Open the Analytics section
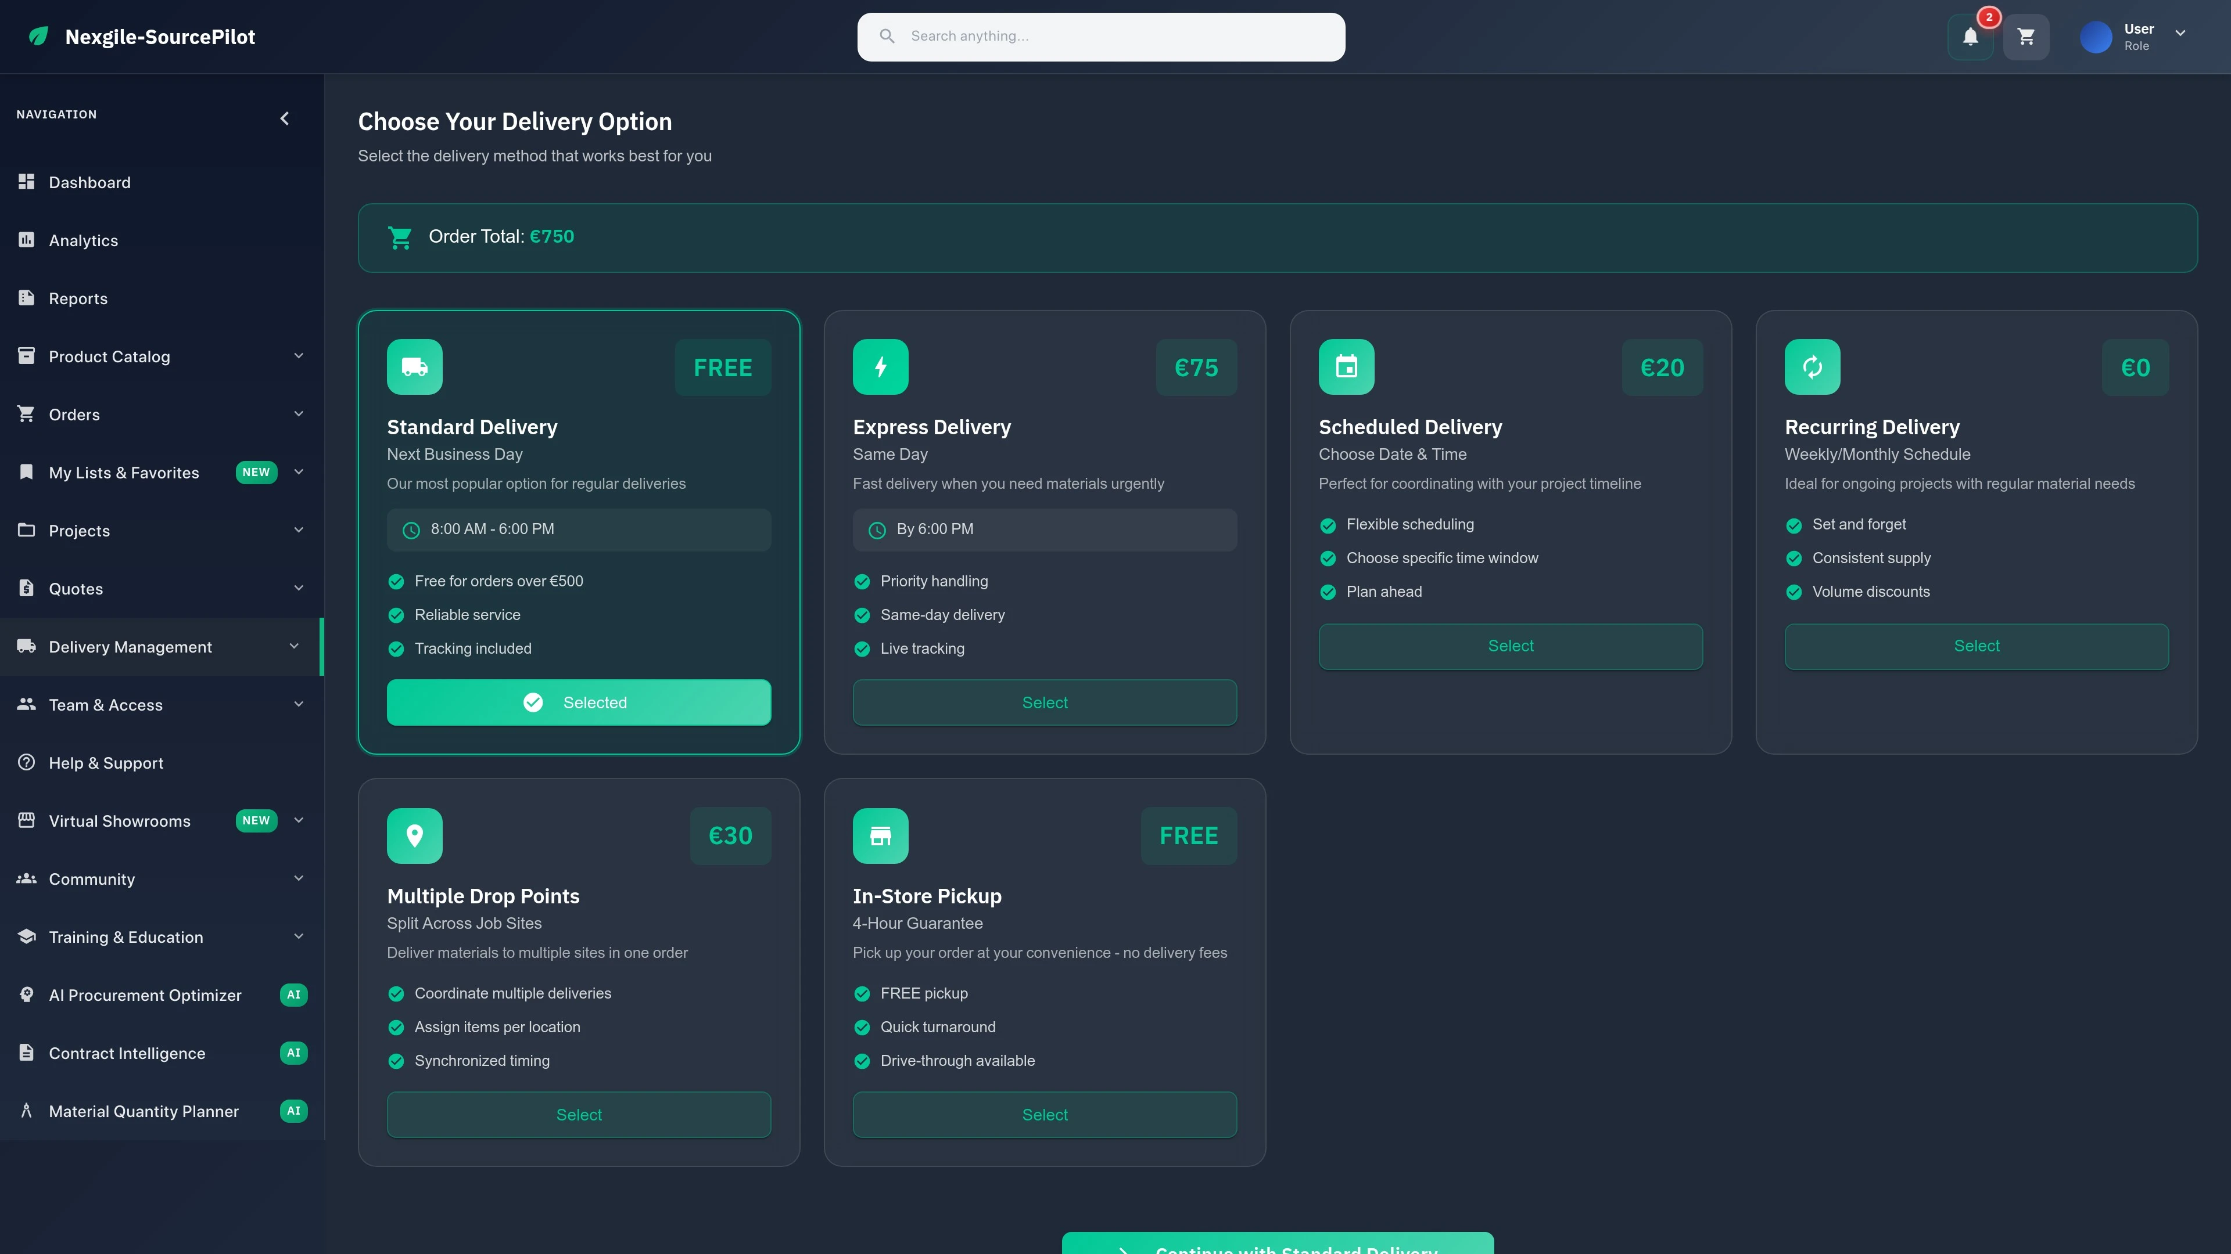The image size is (2231, 1254). click(83, 240)
